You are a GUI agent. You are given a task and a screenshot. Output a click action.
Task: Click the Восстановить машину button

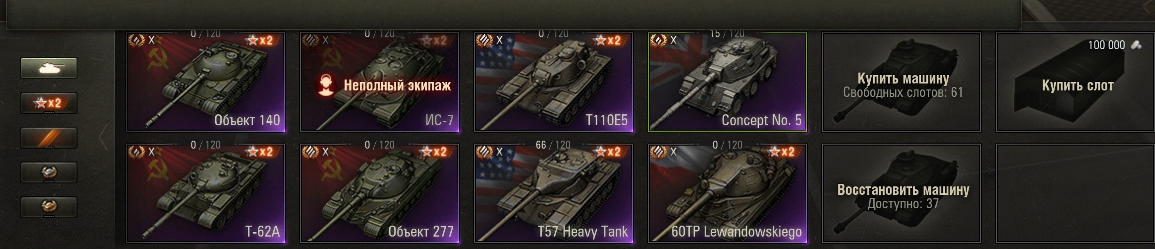click(902, 193)
